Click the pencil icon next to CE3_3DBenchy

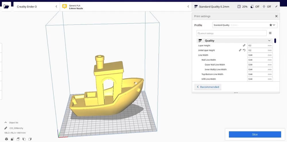[6, 128]
